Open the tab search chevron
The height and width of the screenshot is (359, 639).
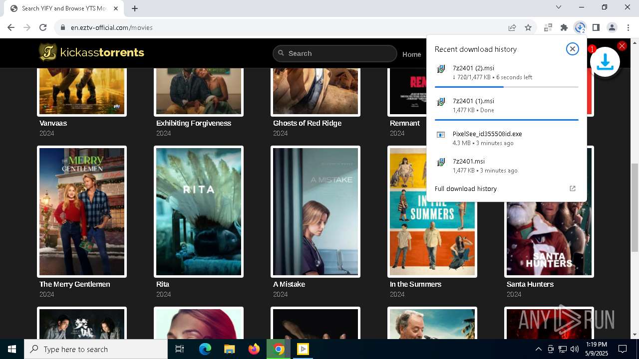pos(559,7)
